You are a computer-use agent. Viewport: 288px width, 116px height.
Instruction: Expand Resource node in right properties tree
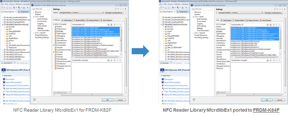pyautogui.click(x=193, y=12)
